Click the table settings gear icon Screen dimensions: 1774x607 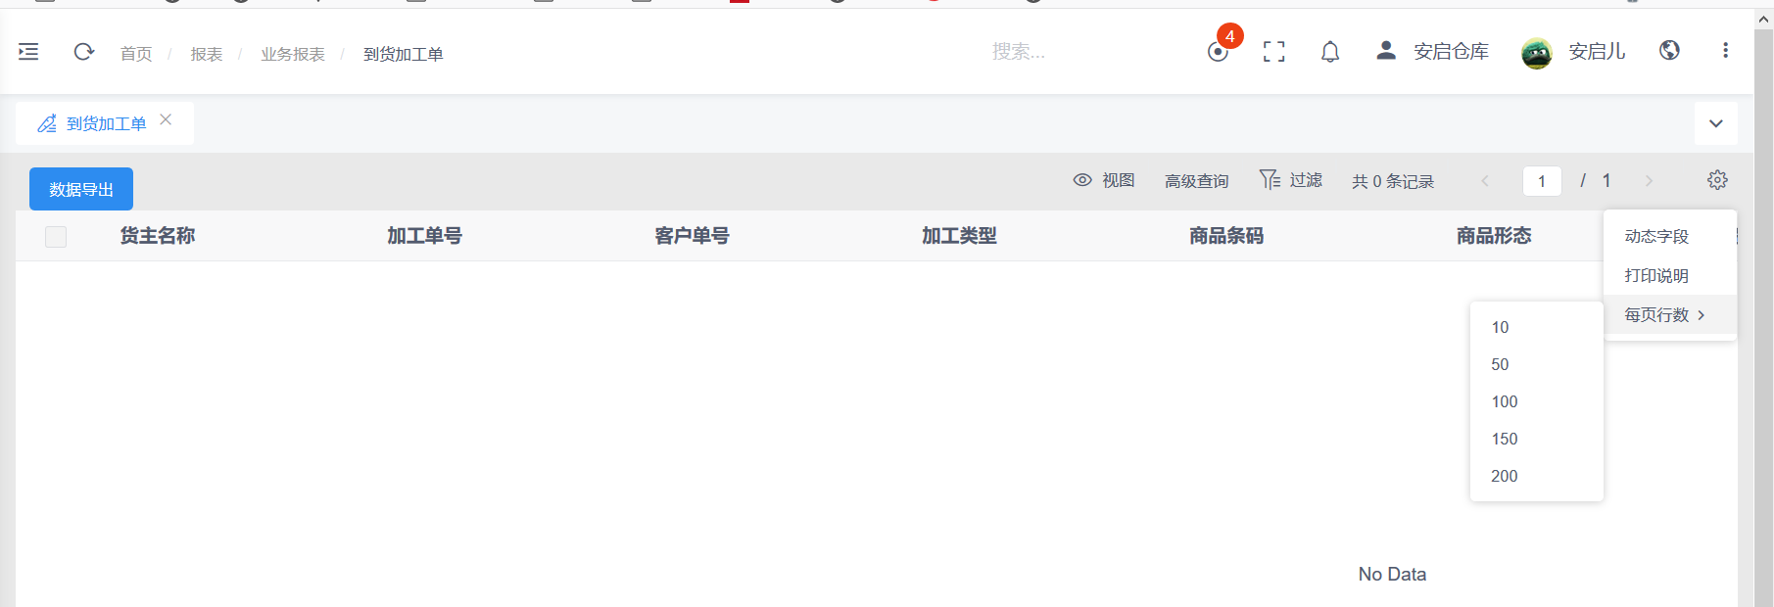(x=1717, y=180)
